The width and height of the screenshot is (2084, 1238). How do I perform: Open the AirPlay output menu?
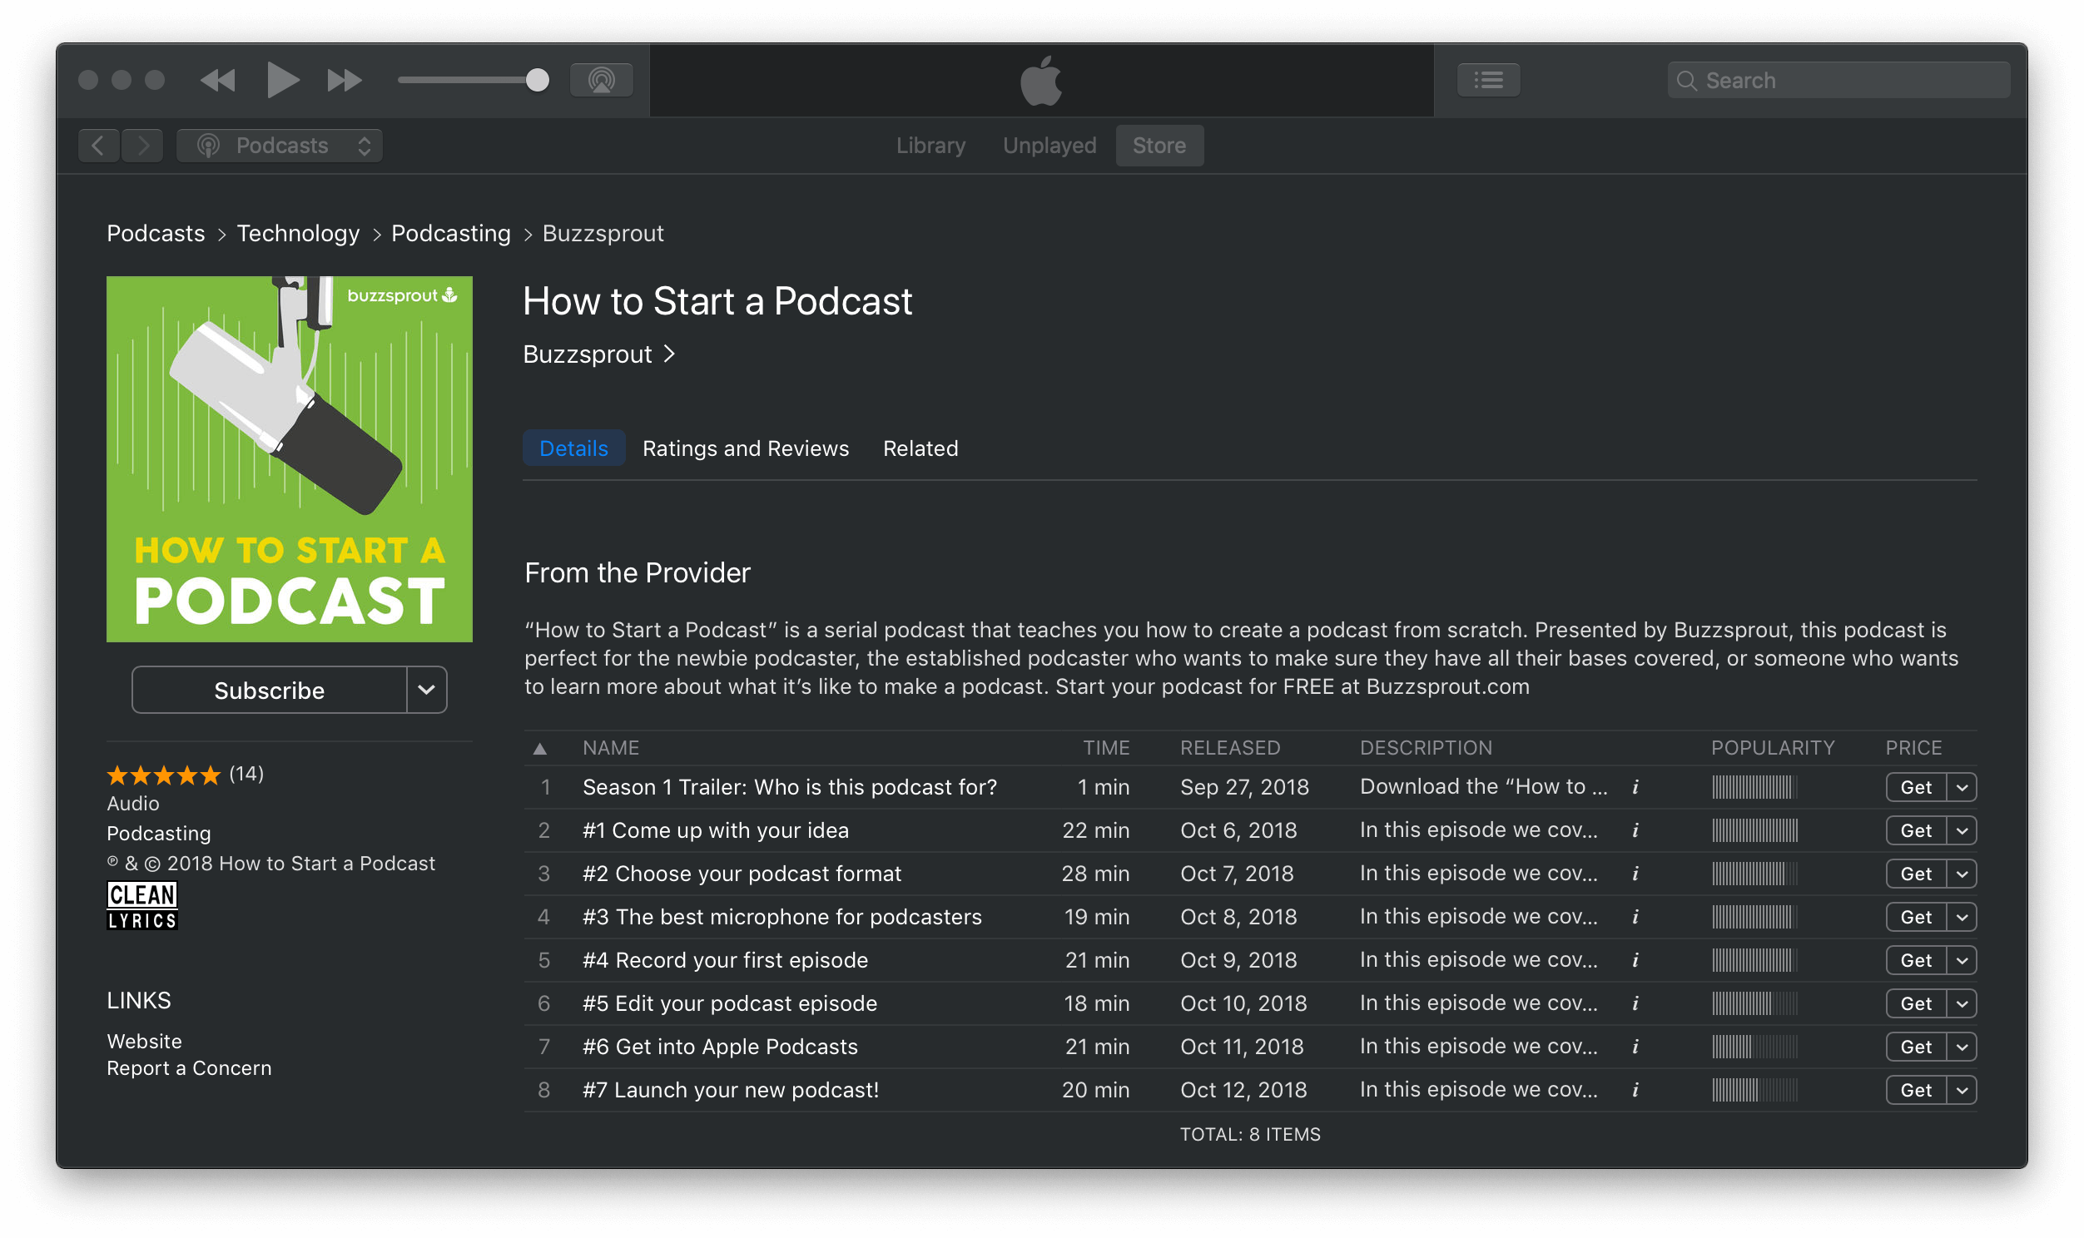[601, 80]
